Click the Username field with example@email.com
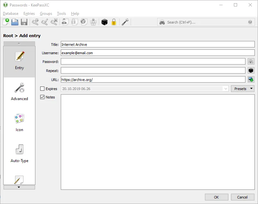The image size is (258, 204). tap(158, 53)
